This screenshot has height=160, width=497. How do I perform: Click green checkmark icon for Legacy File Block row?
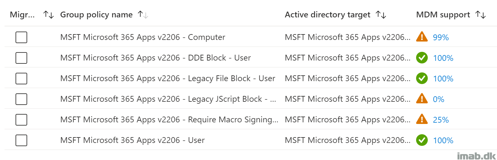click(422, 79)
